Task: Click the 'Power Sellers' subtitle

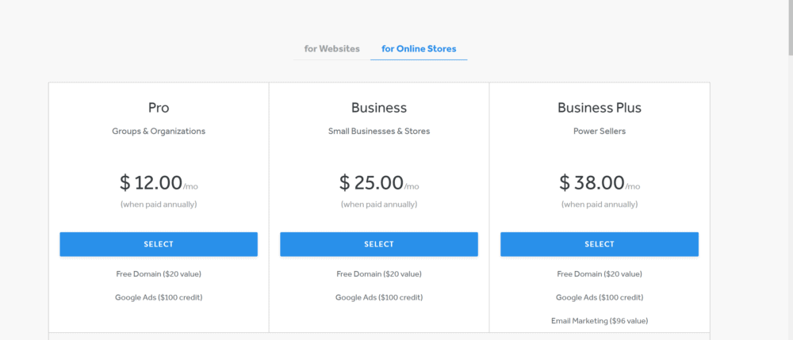Action: [600, 132]
